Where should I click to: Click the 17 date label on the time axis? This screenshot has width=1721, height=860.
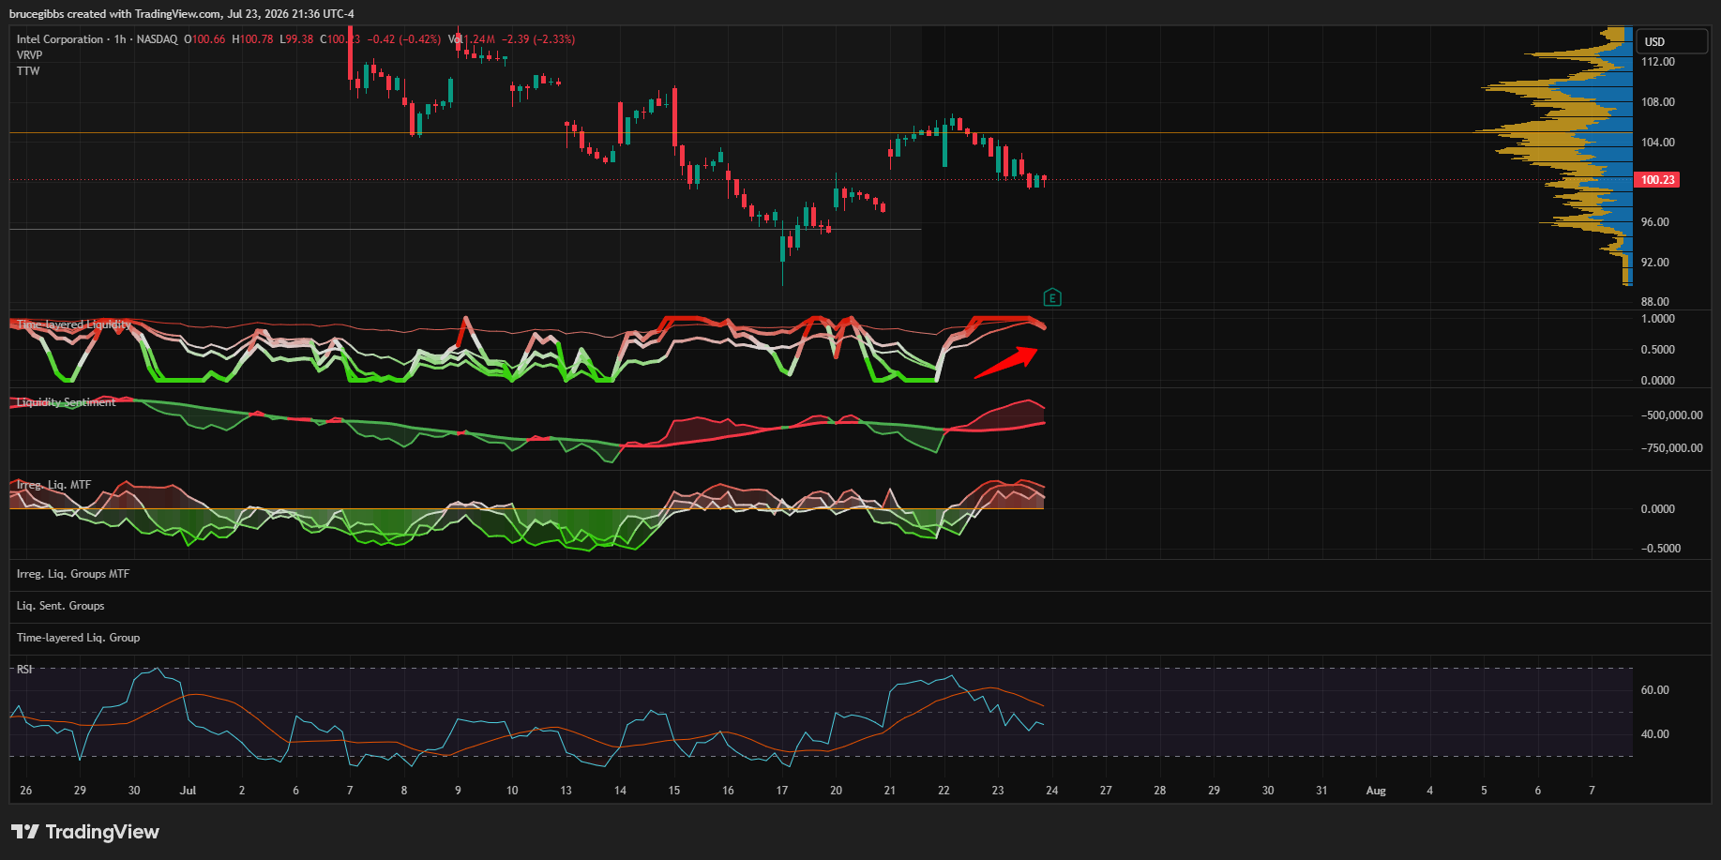coord(782,791)
